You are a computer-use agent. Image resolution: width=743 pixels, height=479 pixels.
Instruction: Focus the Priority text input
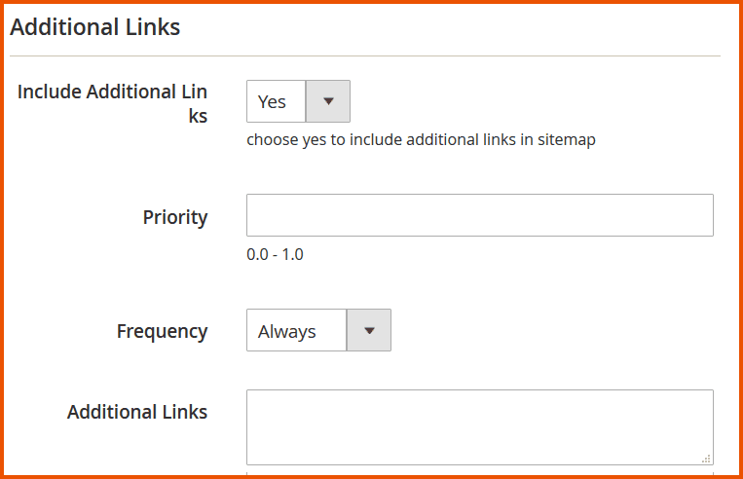479,215
